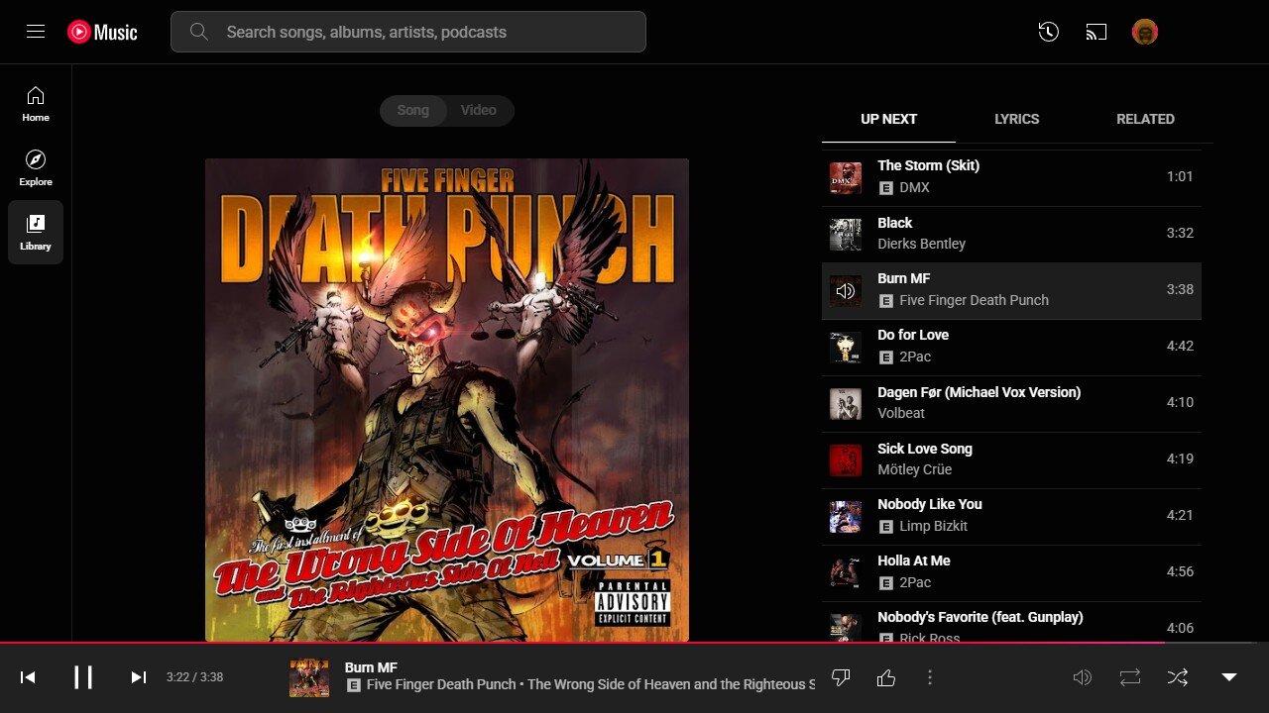Click the Black album thumbnail

click(x=846, y=235)
